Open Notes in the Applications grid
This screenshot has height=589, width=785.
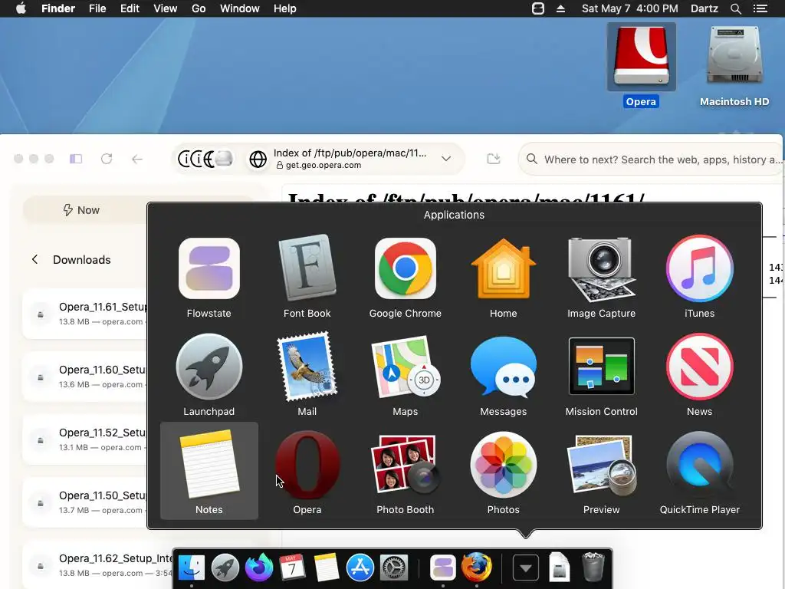(x=209, y=466)
